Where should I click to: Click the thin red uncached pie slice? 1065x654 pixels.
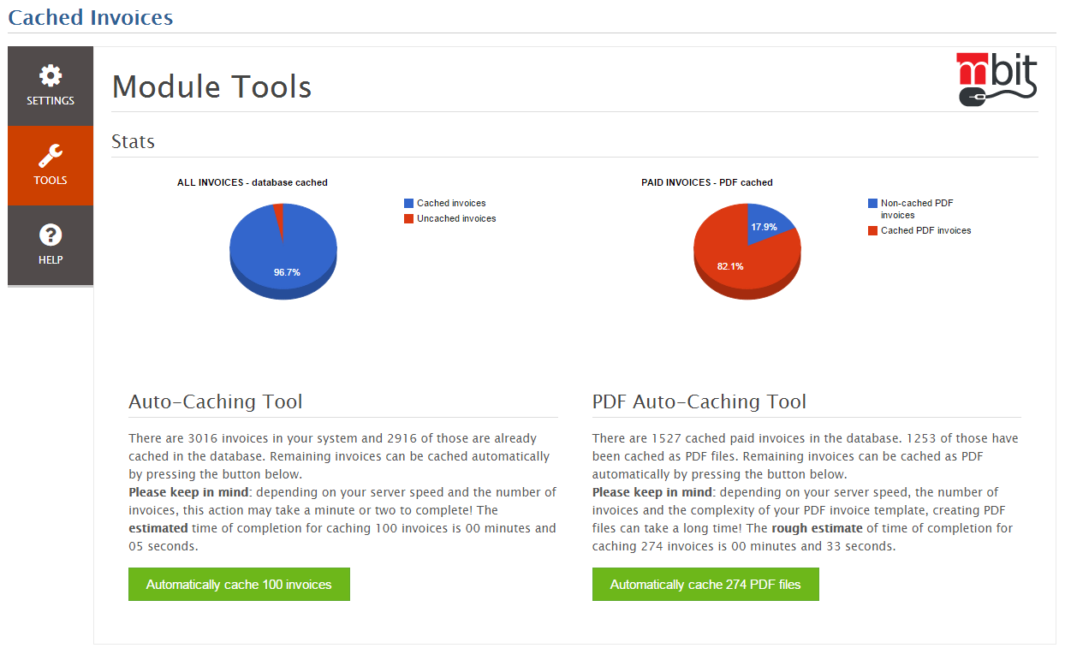278,216
